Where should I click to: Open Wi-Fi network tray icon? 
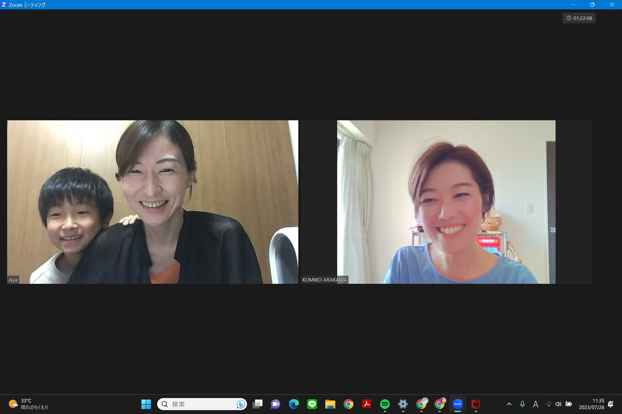(549, 404)
